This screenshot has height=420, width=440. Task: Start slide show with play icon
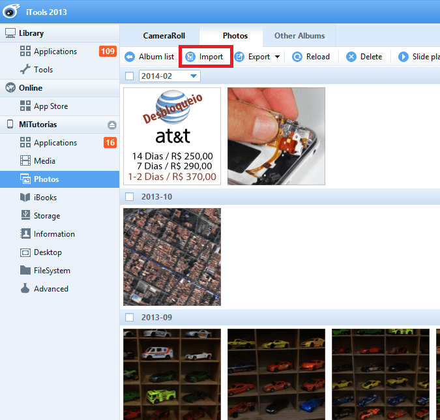[403, 57]
